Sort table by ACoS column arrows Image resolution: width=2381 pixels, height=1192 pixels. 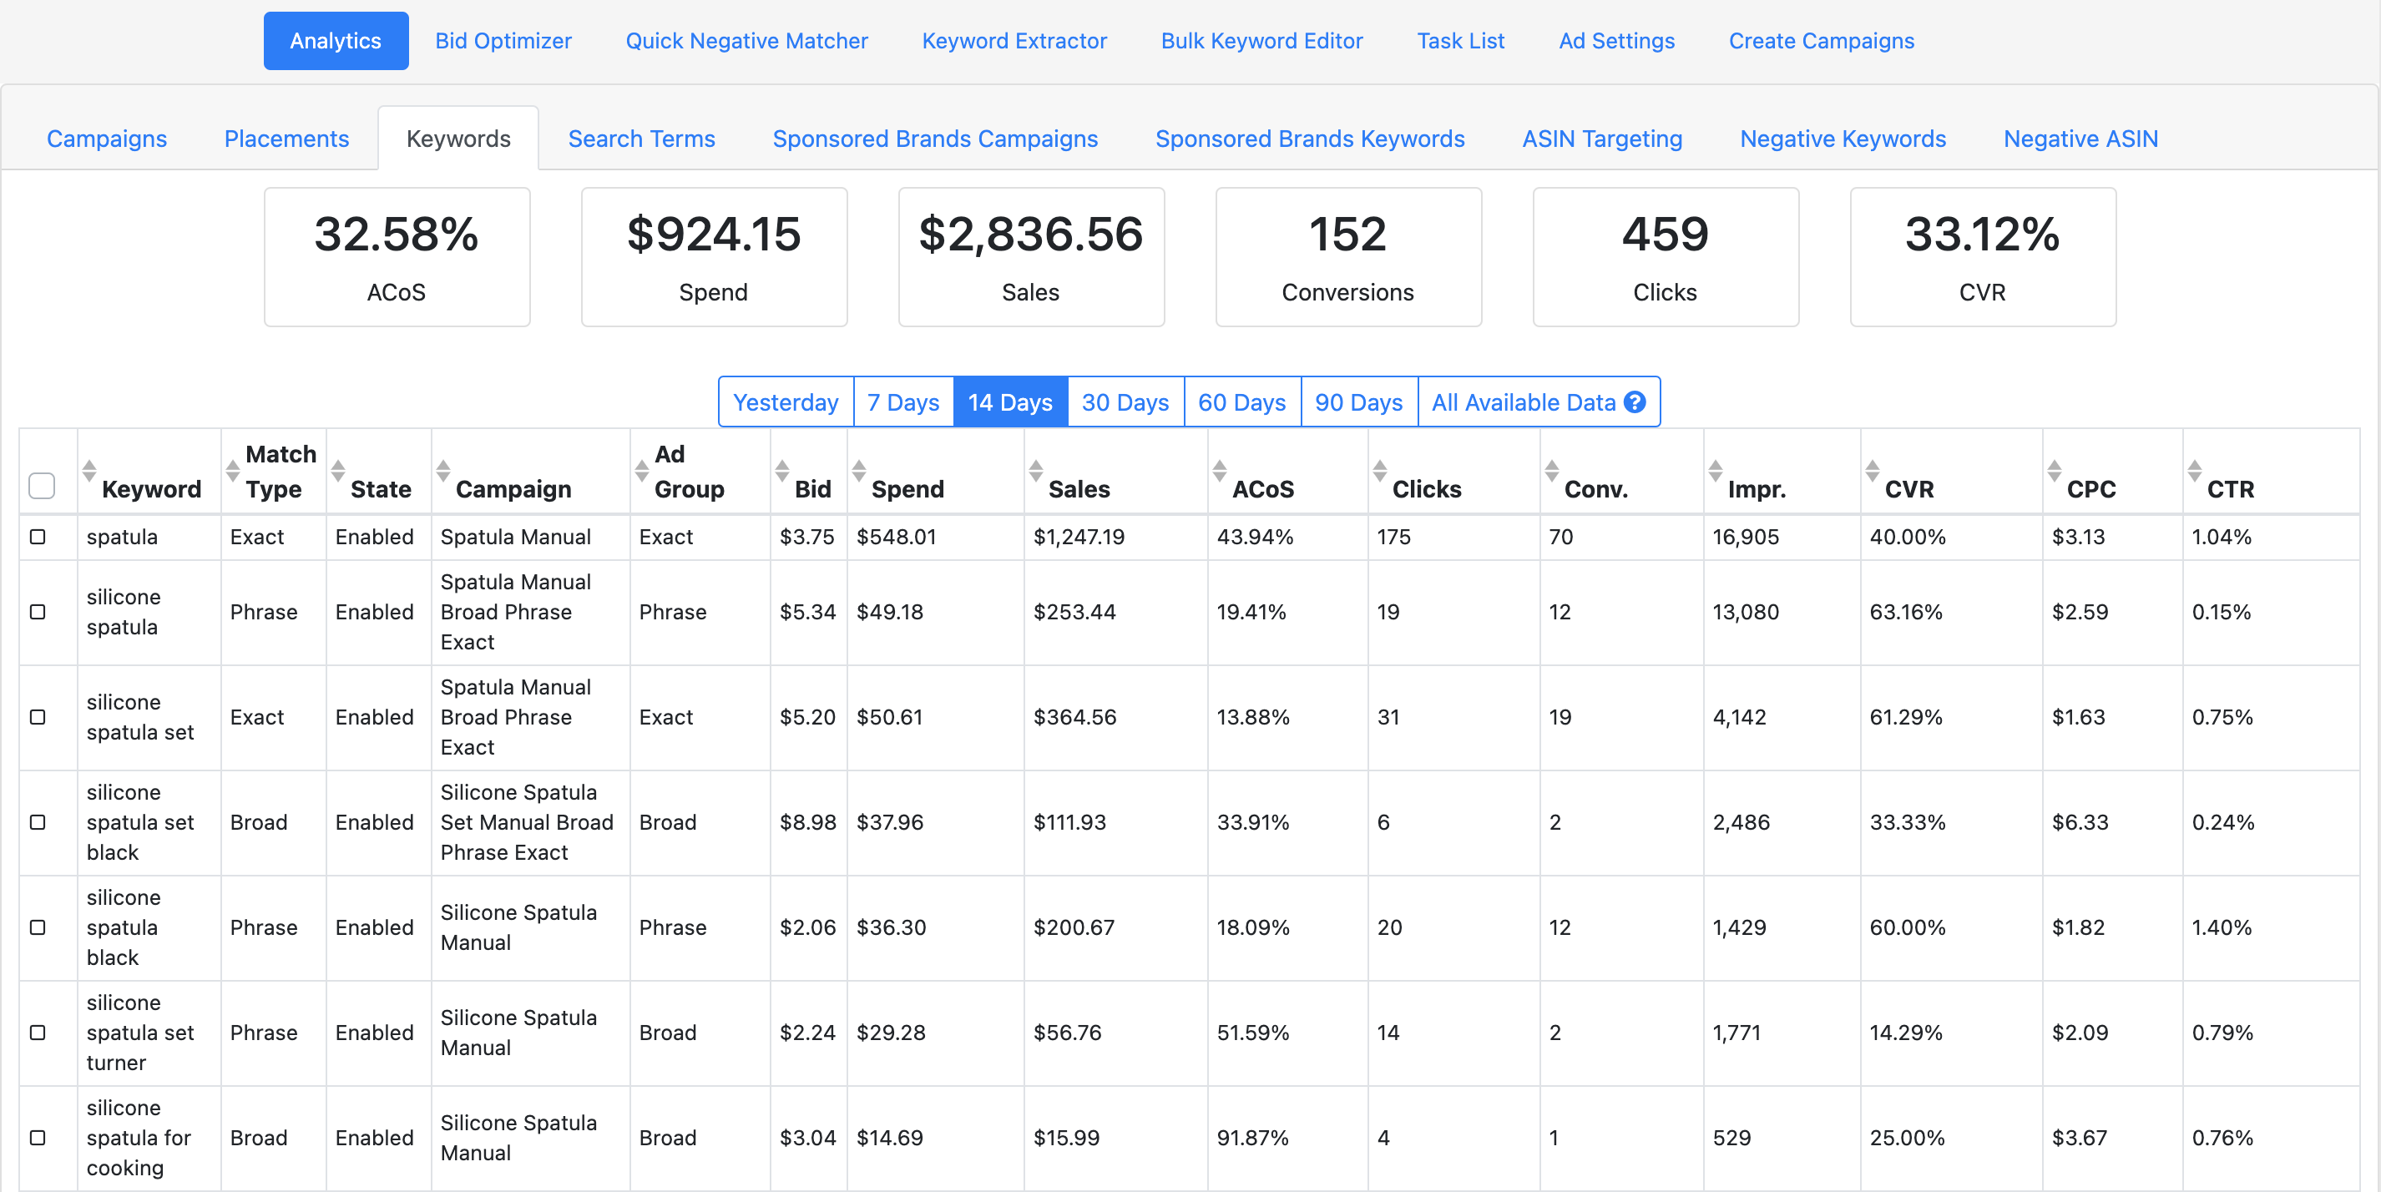pyautogui.click(x=1220, y=472)
